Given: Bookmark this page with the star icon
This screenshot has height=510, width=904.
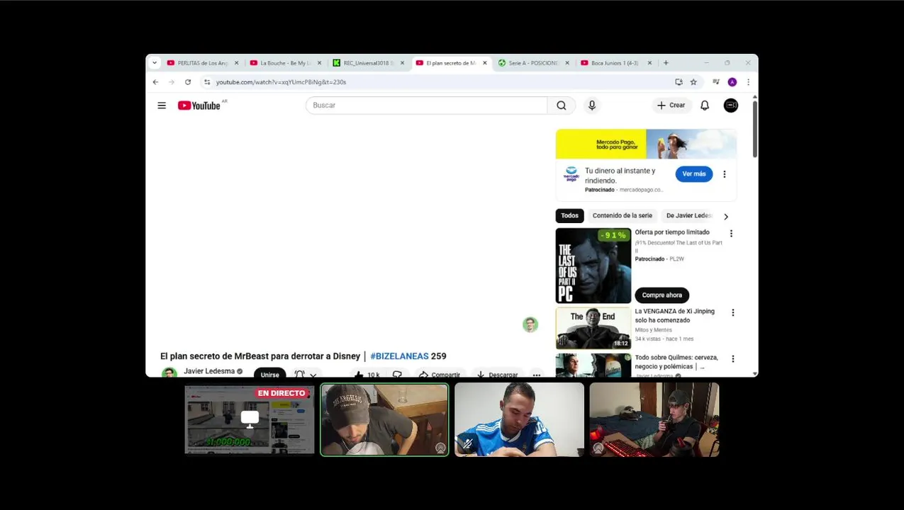Looking at the screenshot, I should point(693,82).
